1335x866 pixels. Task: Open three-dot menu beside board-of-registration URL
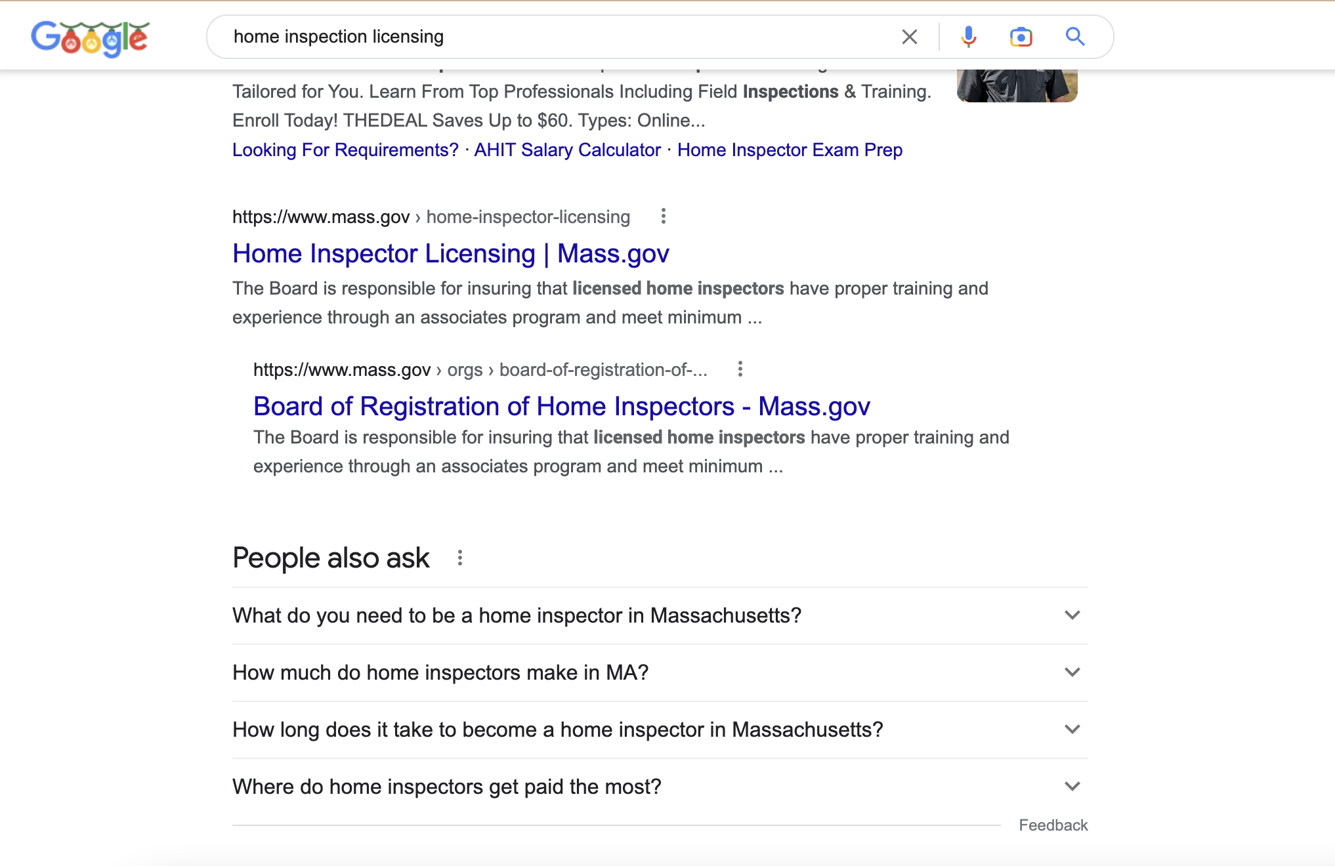pyautogui.click(x=740, y=369)
